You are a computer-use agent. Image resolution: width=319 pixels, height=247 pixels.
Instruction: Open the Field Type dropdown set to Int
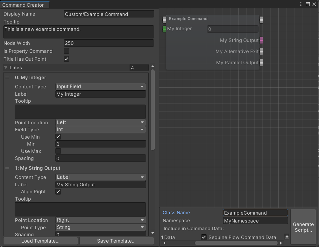tap(101, 130)
